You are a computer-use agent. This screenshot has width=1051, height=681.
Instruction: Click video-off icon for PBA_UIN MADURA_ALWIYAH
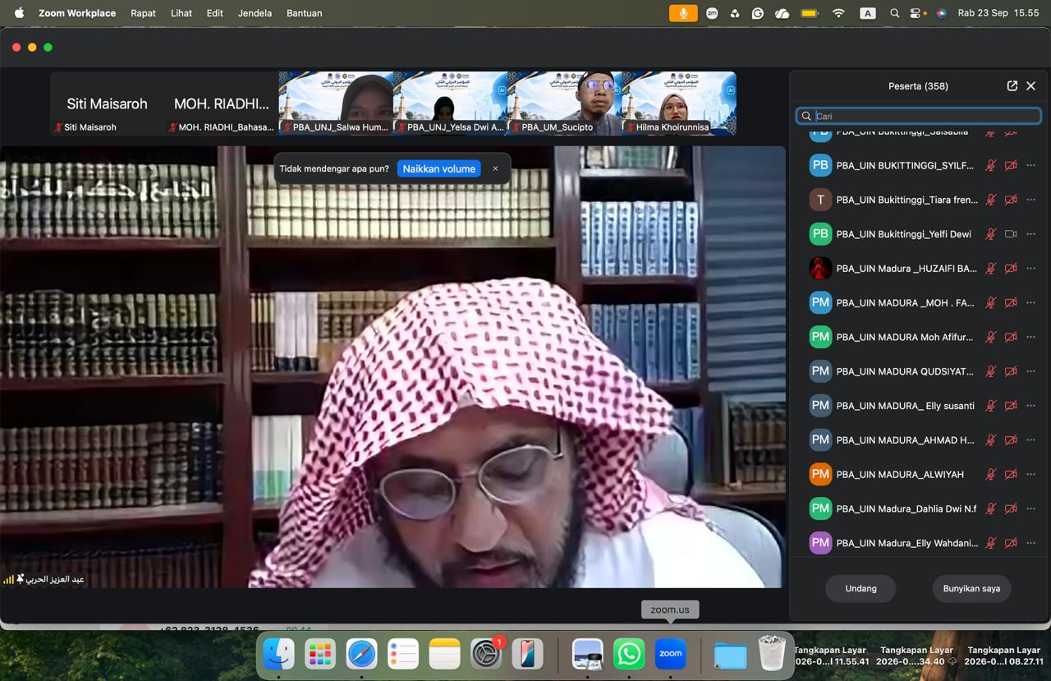1011,474
